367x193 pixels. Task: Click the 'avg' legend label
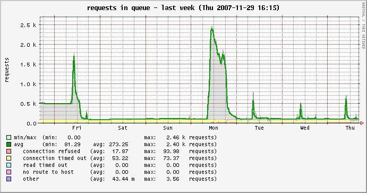[x=19, y=144]
